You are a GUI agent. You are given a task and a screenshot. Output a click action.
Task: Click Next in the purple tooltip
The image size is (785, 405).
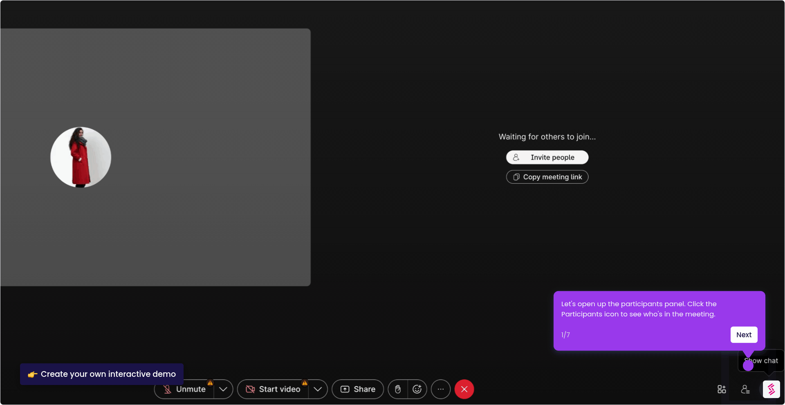[x=744, y=335]
